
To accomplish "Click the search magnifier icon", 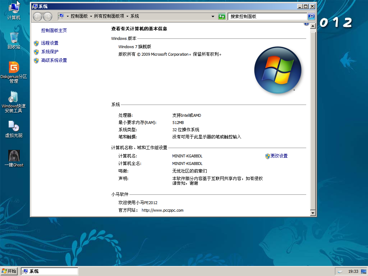I will click(x=311, y=17).
